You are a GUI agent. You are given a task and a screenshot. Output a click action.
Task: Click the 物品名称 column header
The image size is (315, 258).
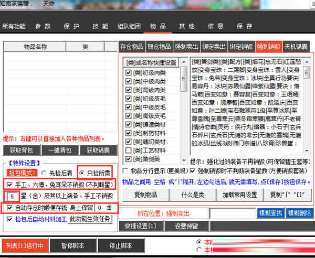point(35,47)
